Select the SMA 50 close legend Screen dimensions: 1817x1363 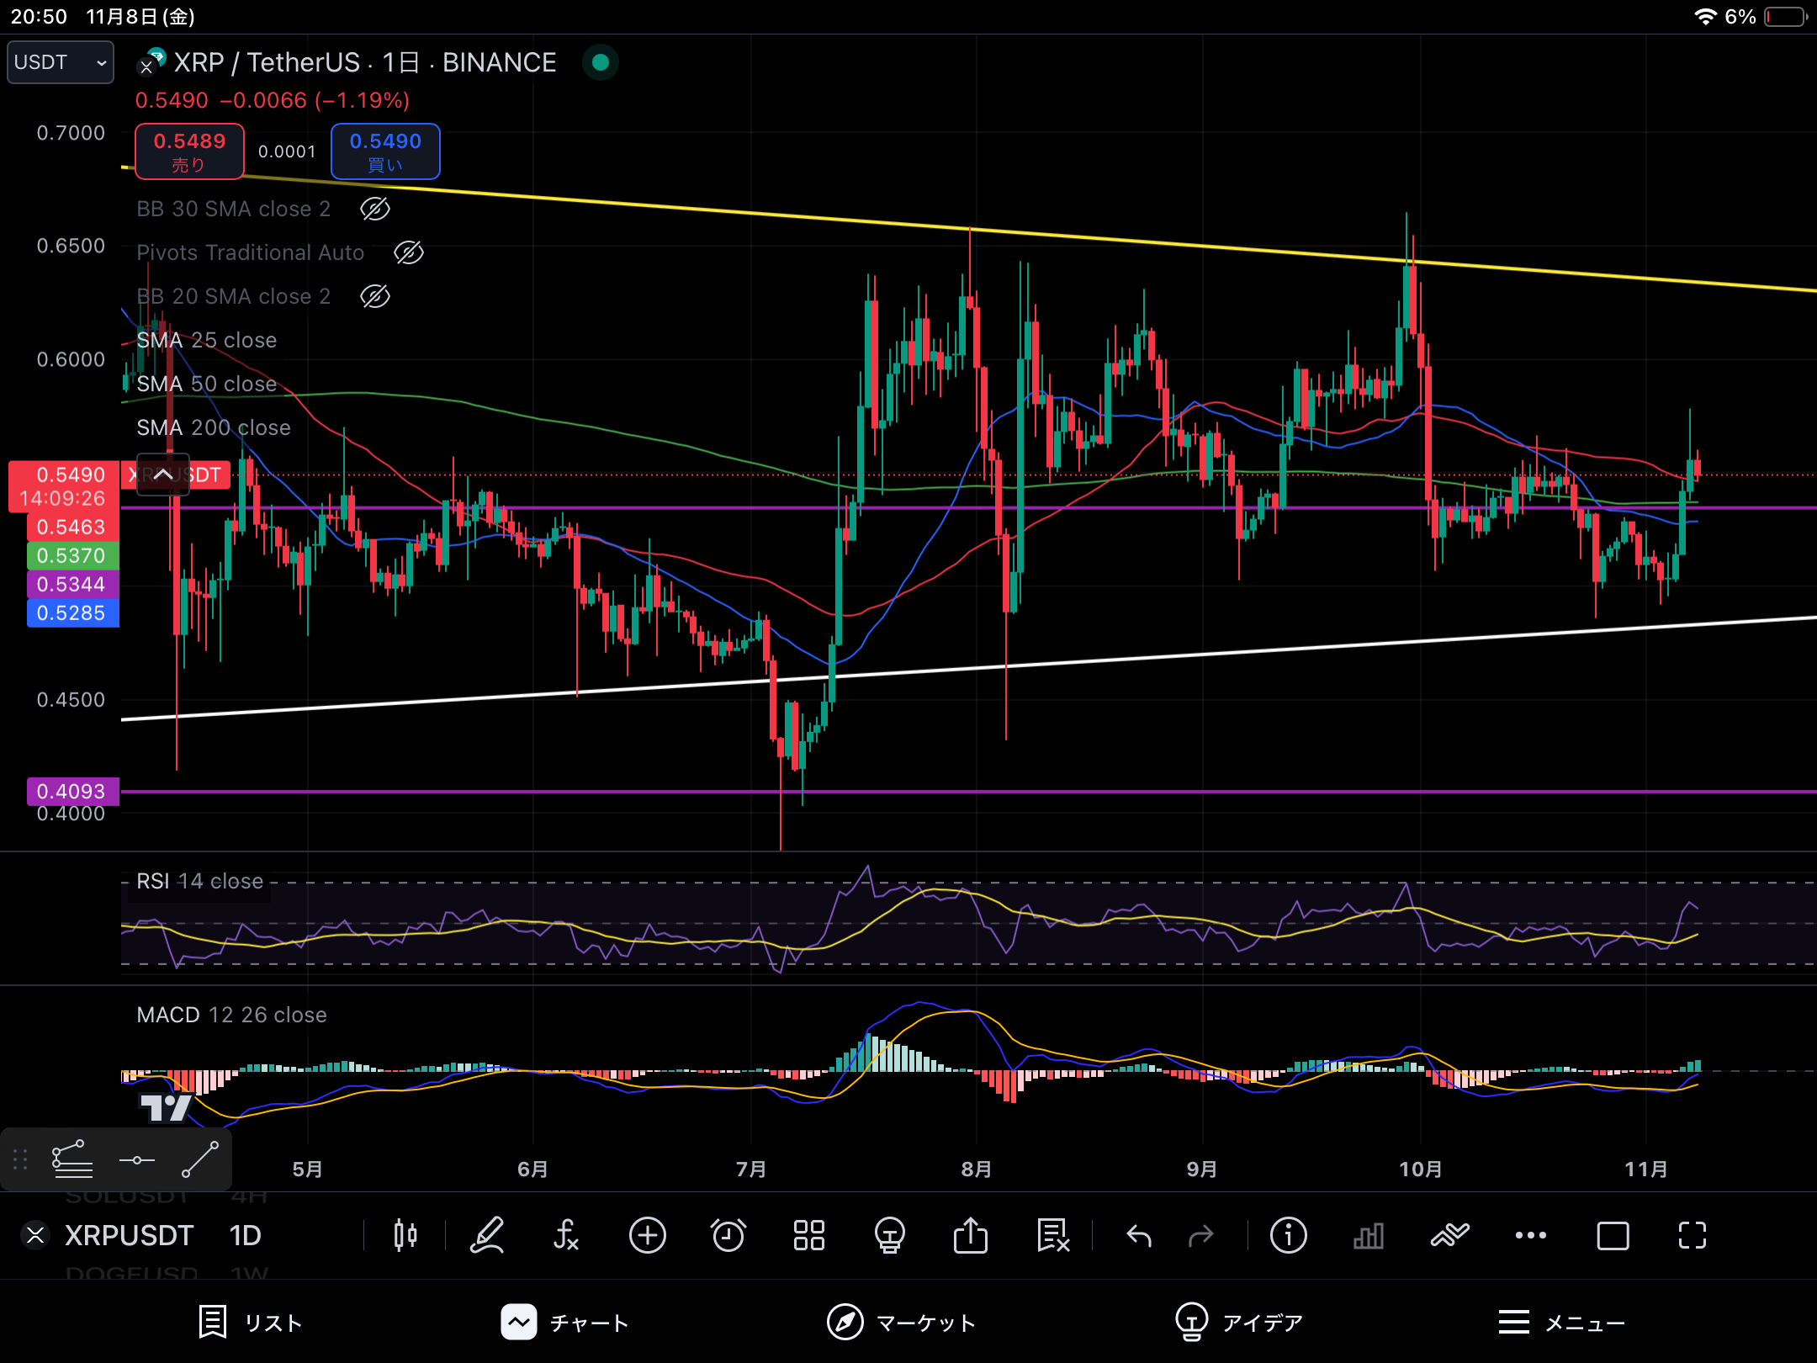click(207, 384)
